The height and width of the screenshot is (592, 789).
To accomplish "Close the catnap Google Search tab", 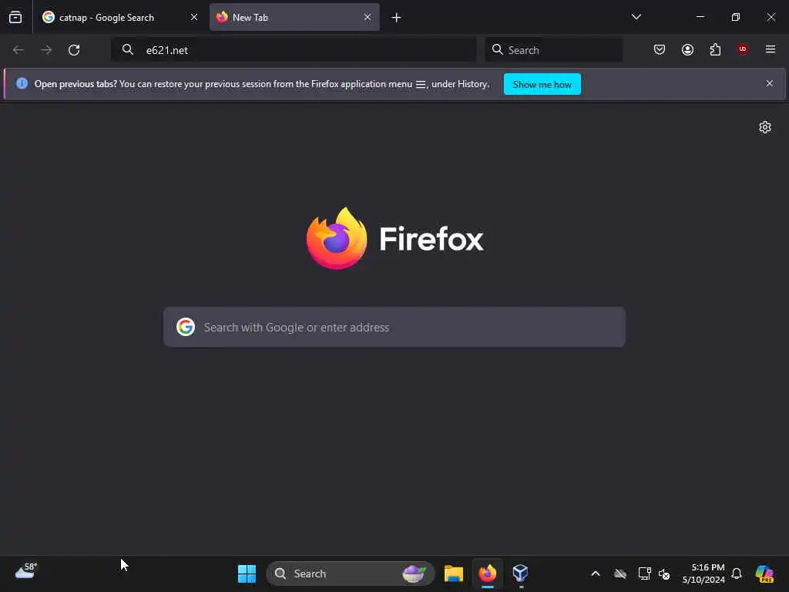I will click(x=193, y=17).
